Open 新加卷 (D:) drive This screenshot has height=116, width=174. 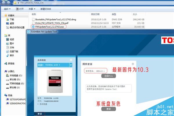point(13,79)
